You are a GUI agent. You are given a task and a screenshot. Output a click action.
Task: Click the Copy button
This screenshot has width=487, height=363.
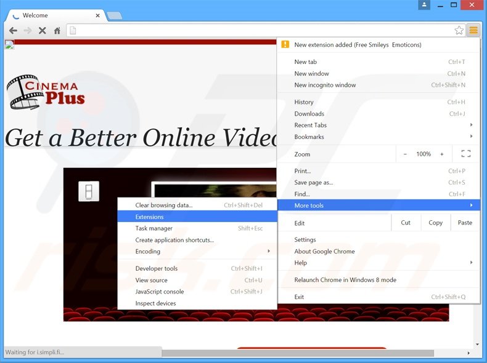435,223
